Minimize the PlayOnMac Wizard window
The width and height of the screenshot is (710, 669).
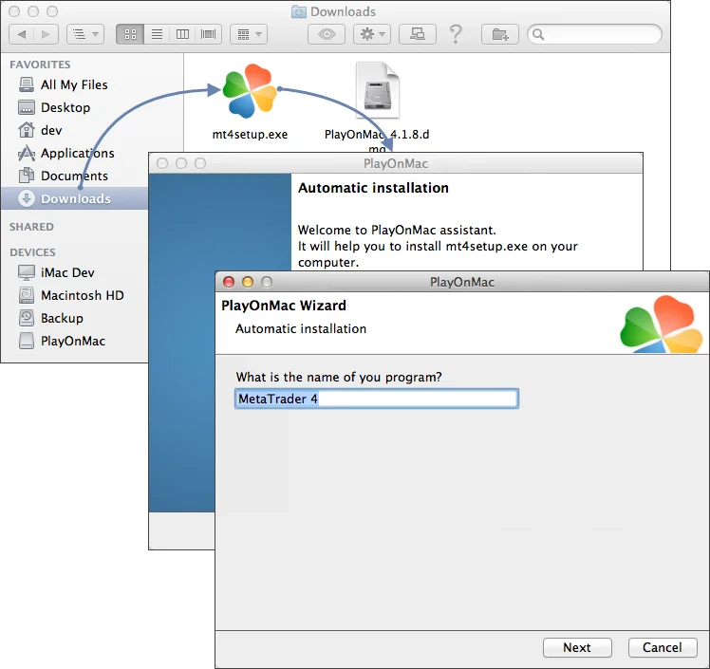pyautogui.click(x=248, y=282)
